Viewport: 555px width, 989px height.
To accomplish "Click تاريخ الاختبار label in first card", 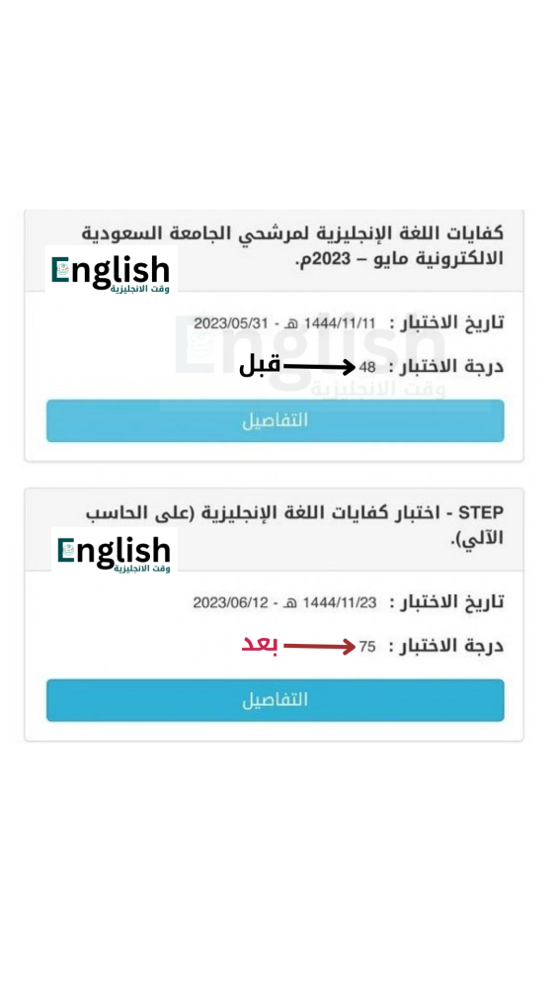I will coord(447,323).
